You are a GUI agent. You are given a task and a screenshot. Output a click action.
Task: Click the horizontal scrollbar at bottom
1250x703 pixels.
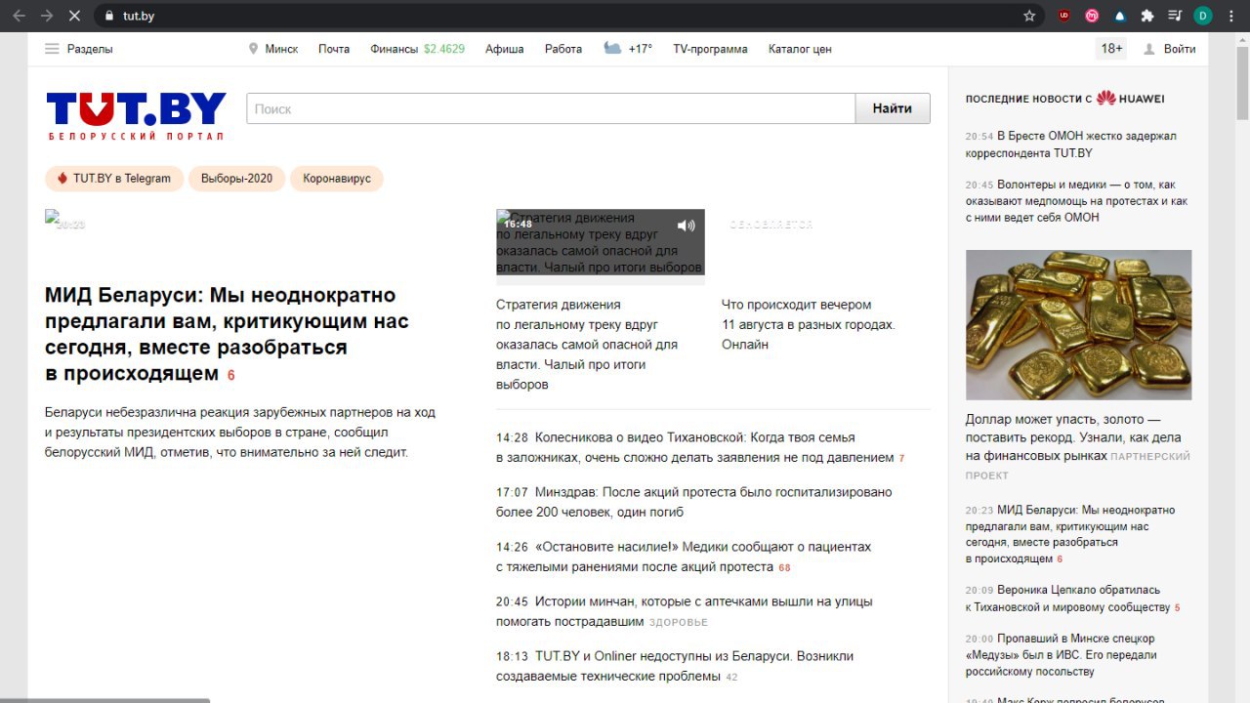click(x=104, y=700)
